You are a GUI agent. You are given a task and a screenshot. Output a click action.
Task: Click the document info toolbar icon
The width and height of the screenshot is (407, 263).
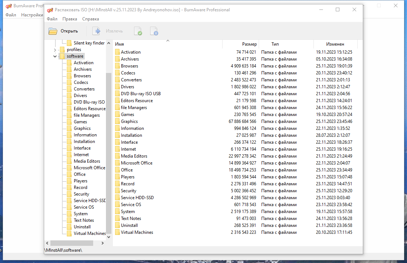[x=154, y=31]
